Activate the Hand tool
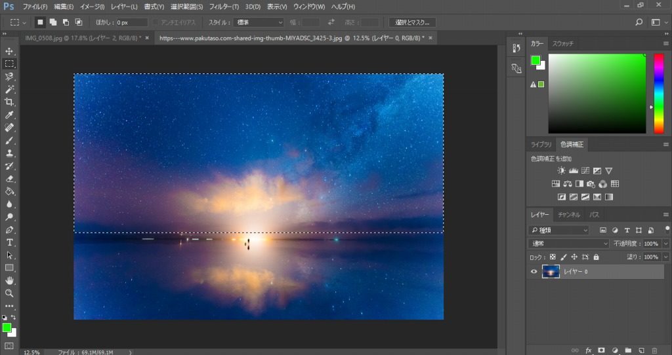 point(9,281)
